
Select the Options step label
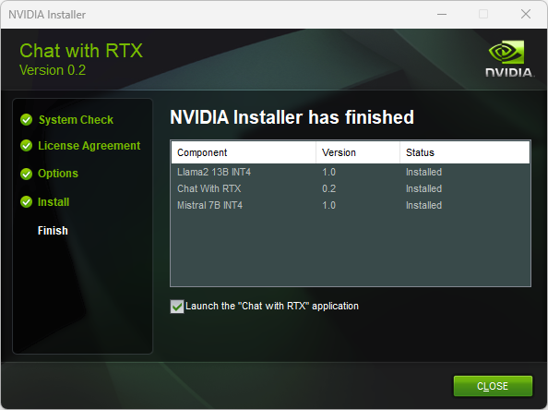pos(58,174)
